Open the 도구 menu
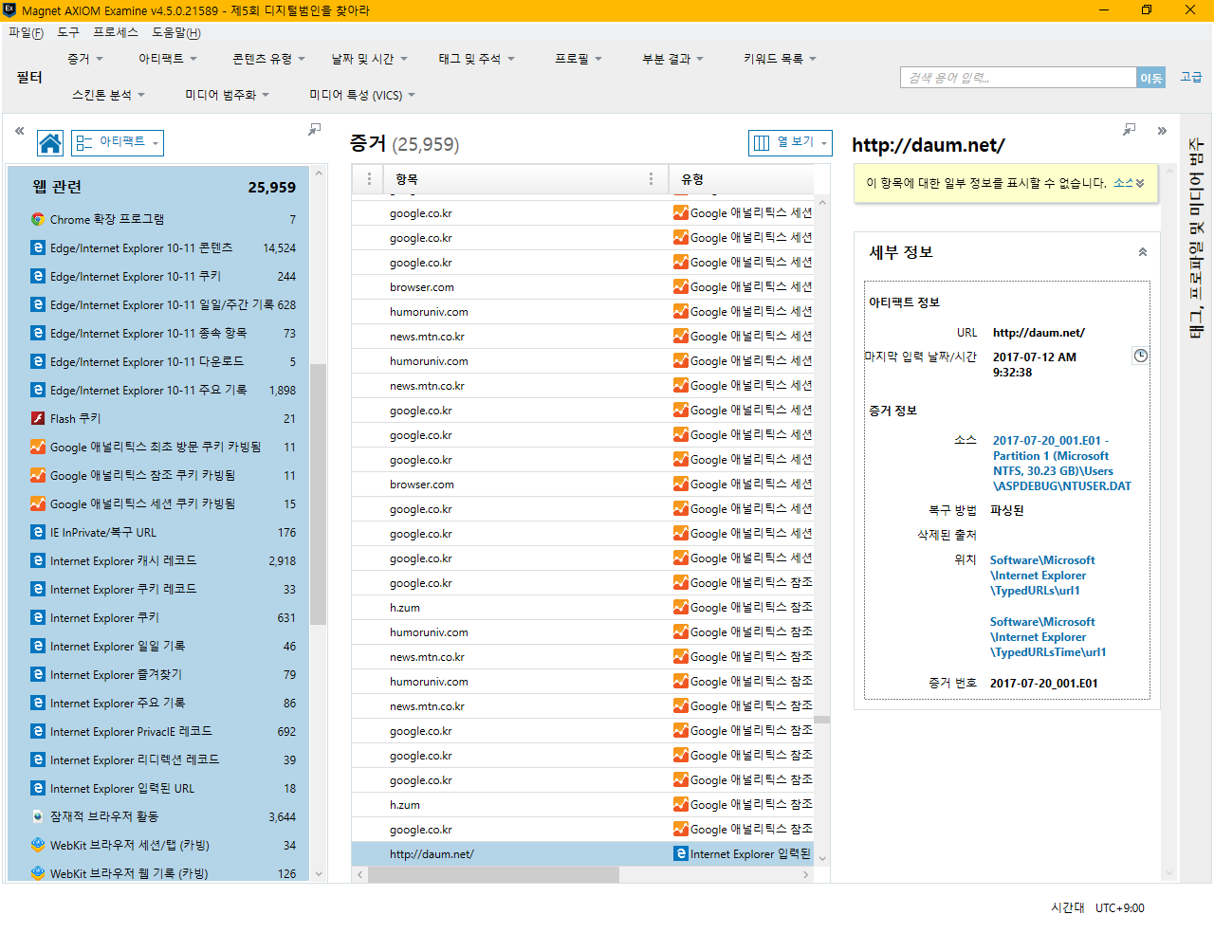The height and width of the screenshot is (933, 1214). 68,32
